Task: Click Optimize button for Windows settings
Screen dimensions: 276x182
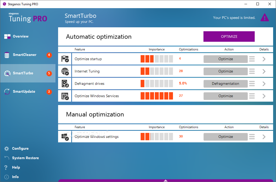Action: [226, 137]
